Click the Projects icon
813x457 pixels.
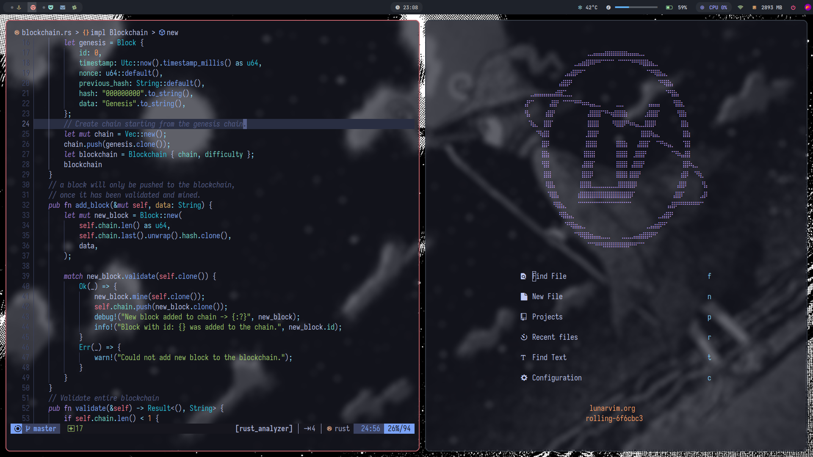[x=524, y=317]
